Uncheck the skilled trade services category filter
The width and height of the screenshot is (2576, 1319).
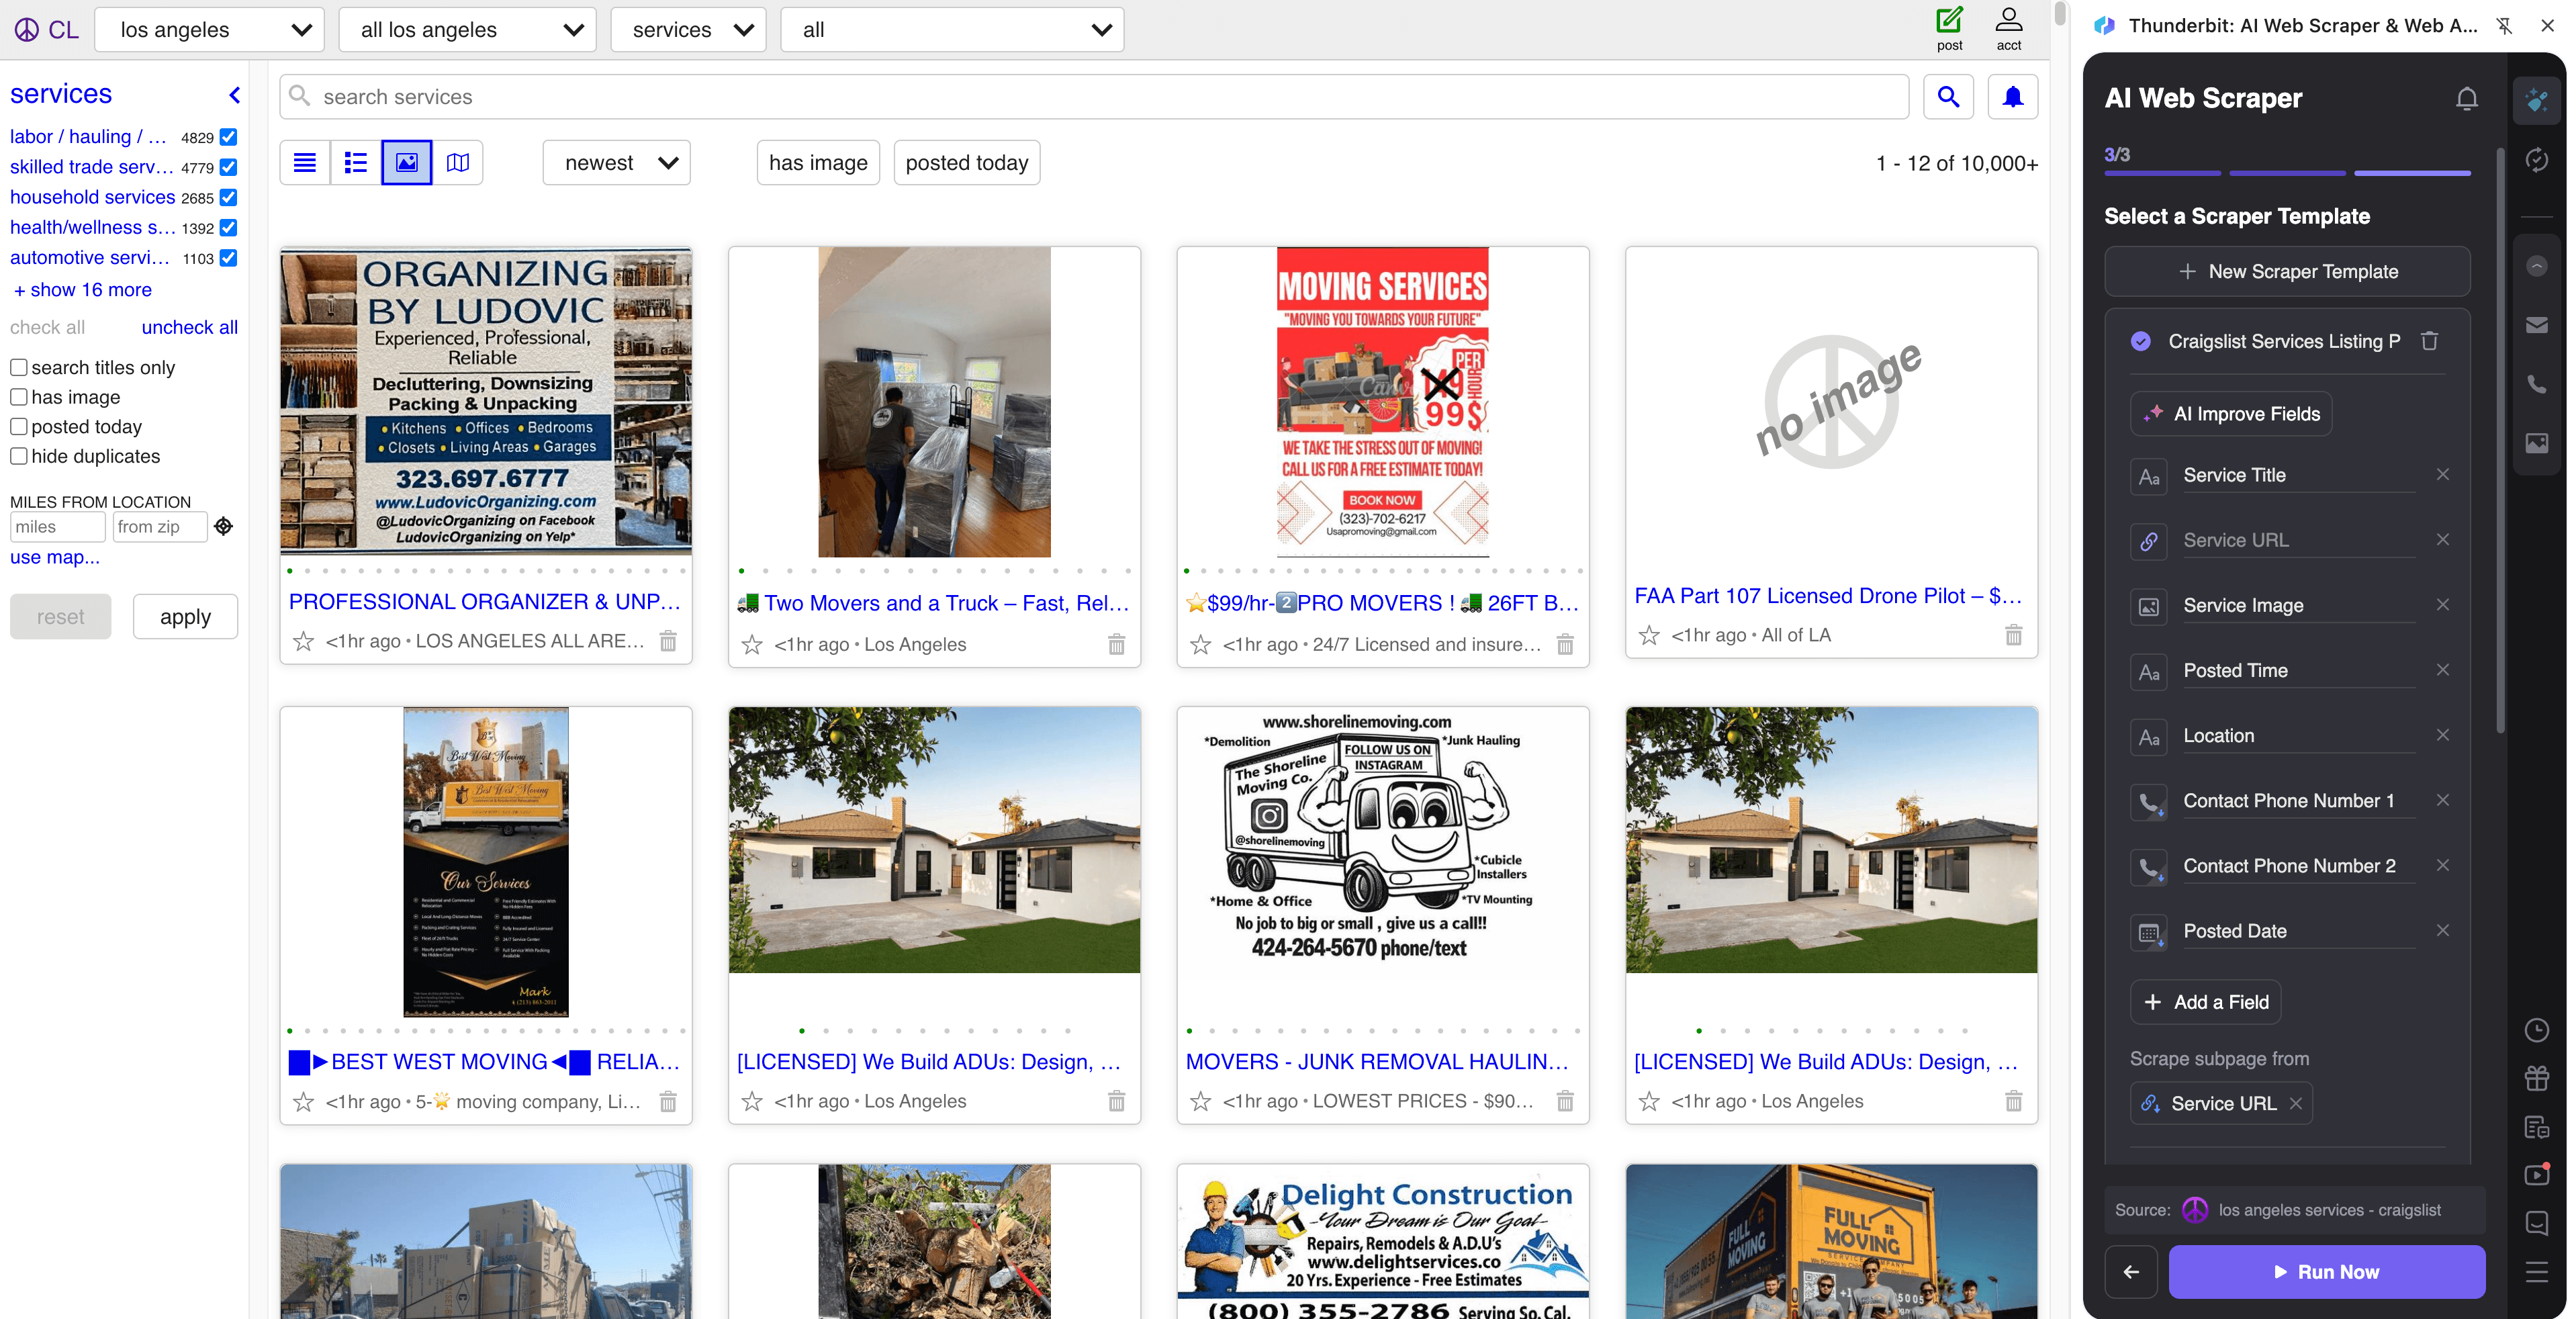(x=228, y=167)
